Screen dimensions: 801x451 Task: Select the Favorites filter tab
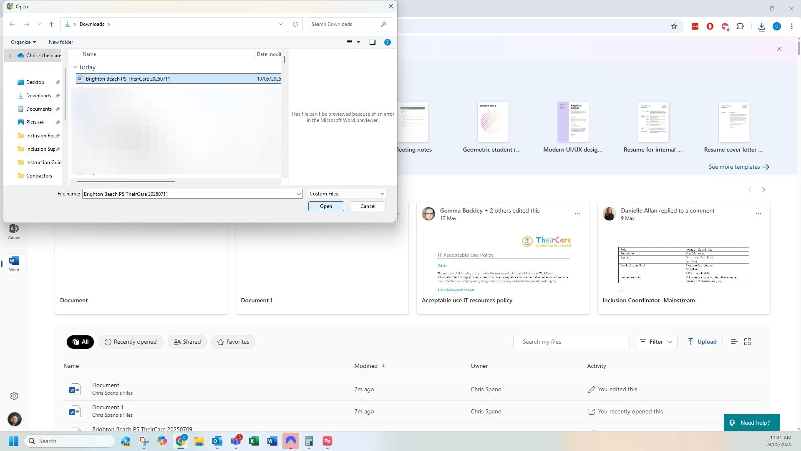tap(233, 342)
